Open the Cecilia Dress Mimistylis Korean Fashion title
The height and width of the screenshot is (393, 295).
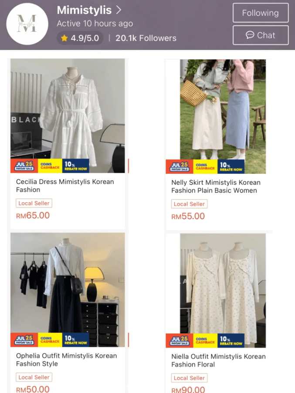click(65, 186)
